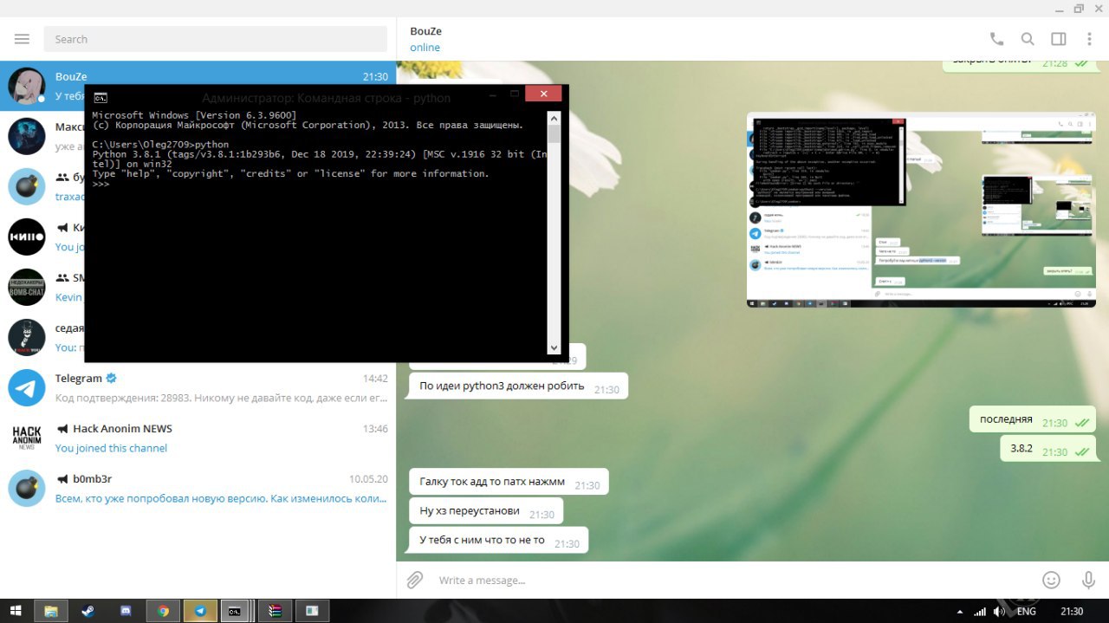Select the message 'По идеи python3 должен робить'
The height and width of the screenshot is (623, 1109).
tap(517, 386)
